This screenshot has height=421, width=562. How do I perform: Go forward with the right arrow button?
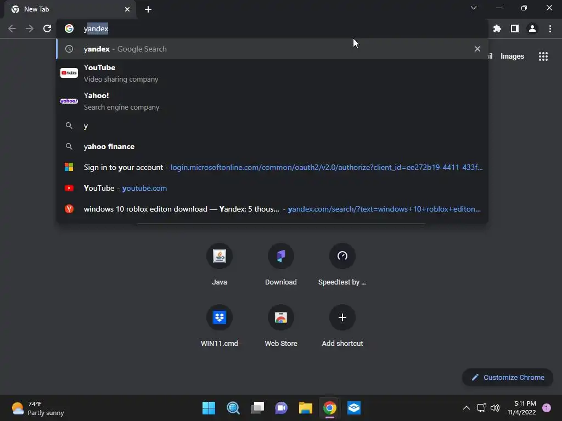pyautogui.click(x=30, y=29)
